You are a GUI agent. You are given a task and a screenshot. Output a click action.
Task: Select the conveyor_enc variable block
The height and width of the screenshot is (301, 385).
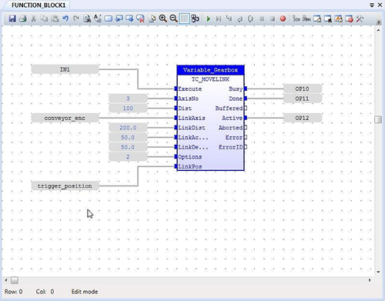[65, 118]
